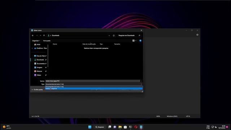
Task: Select Downloads in the navigation pane
Action: pos(40,60)
